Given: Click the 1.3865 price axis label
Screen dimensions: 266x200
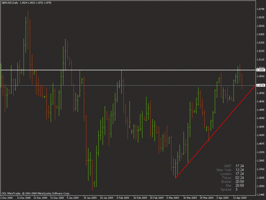Looking at the screenshot, I should [261, 160].
